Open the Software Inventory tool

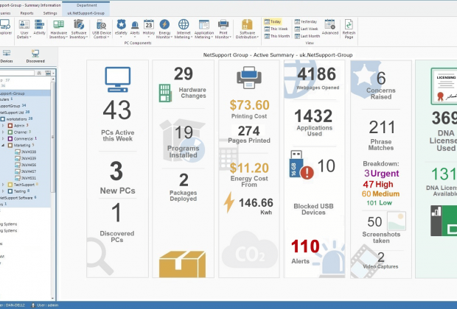point(79,29)
